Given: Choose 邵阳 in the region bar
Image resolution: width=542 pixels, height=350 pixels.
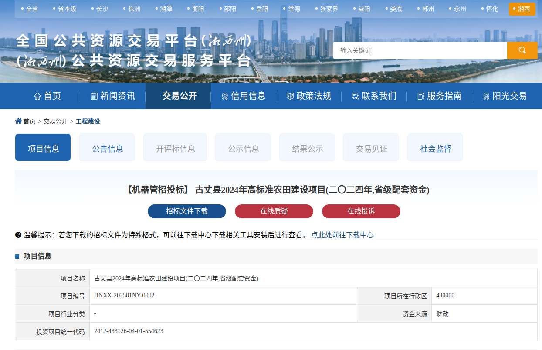Looking at the screenshot, I should 230,9.
